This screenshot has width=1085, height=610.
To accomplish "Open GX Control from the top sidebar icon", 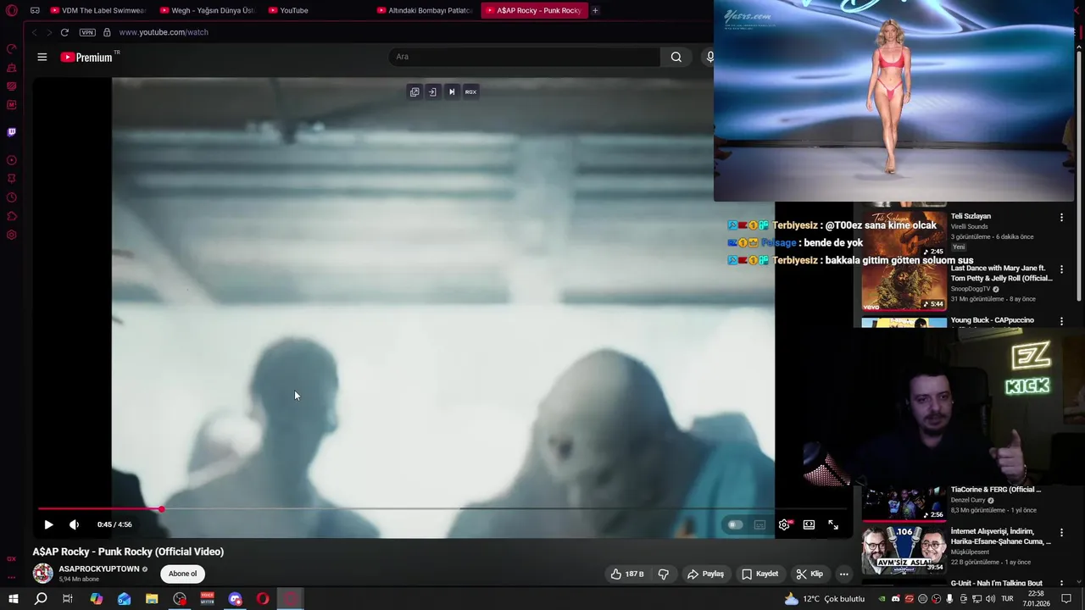I will tap(12, 49).
